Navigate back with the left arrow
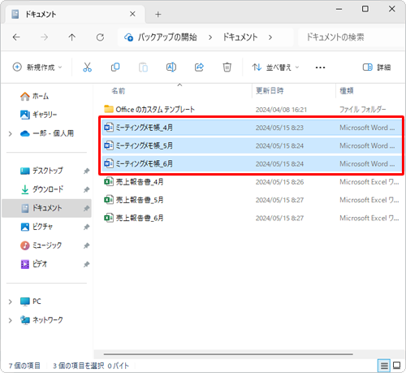This screenshot has width=406, height=373. pos(16,37)
